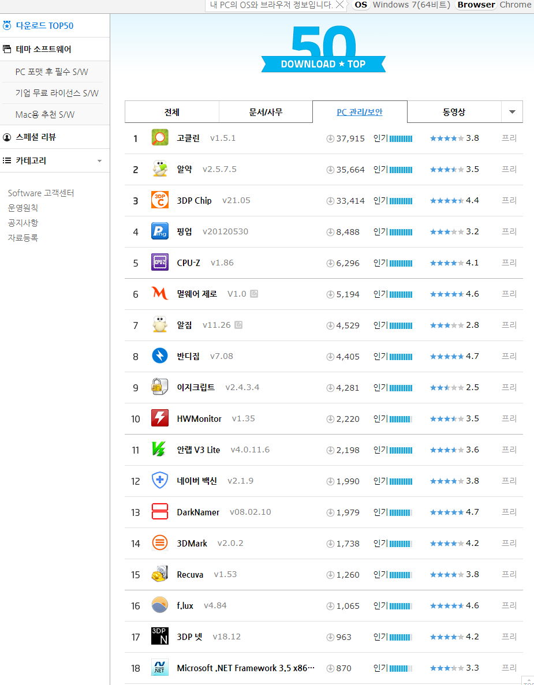Open the 이지크립트 padlock icon
The width and height of the screenshot is (534, 685).
(160, 387)
